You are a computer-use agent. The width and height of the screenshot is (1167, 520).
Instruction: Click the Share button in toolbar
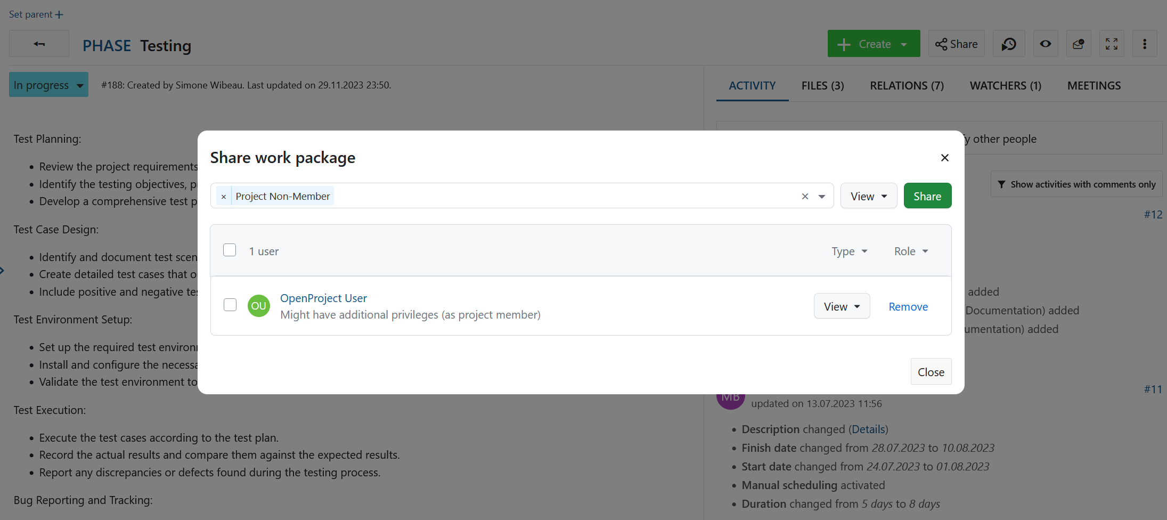click(957, 44)
